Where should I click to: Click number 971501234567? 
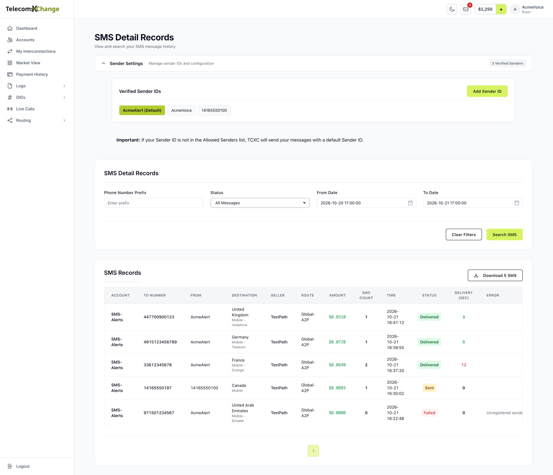[x=159, y=413]
